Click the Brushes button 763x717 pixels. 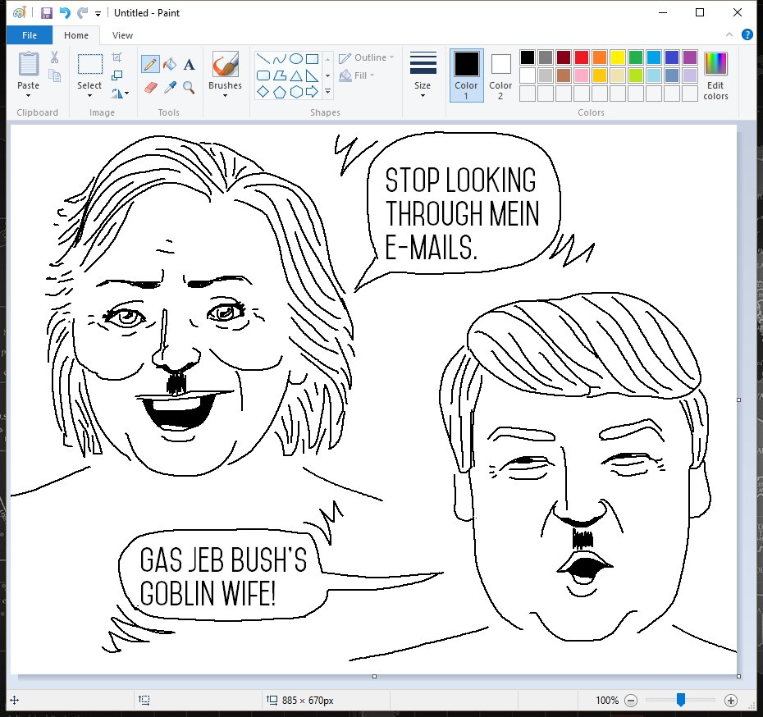pyautogui.click(x=226, y=64)
